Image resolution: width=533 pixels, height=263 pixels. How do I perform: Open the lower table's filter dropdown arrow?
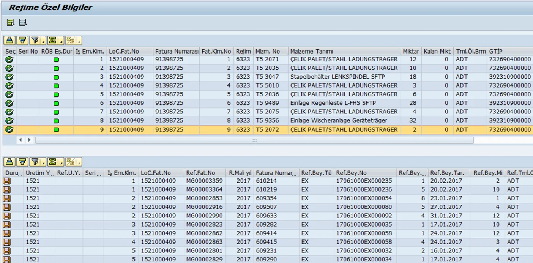[44, 162]
